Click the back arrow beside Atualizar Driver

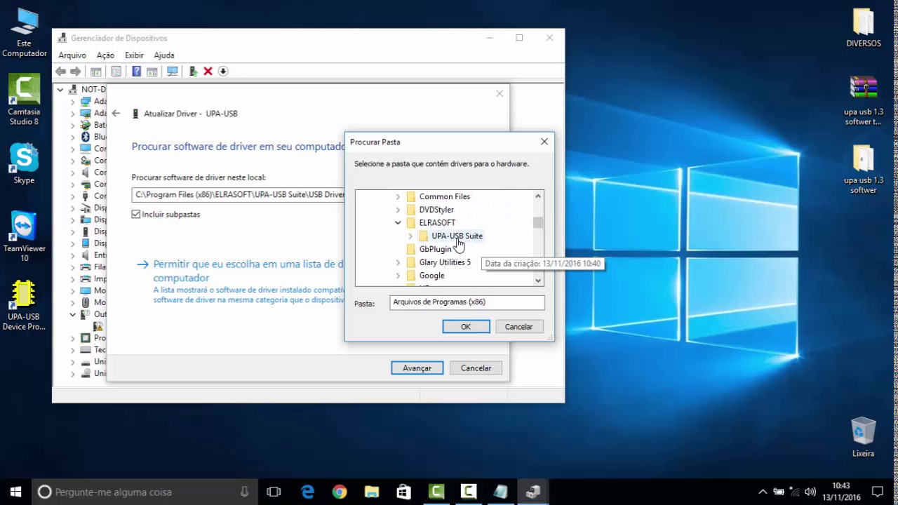coord(116,113)
